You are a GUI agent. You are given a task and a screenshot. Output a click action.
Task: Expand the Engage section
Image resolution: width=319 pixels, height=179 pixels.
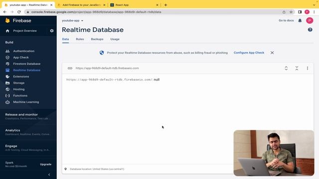(x=28, y=148)
